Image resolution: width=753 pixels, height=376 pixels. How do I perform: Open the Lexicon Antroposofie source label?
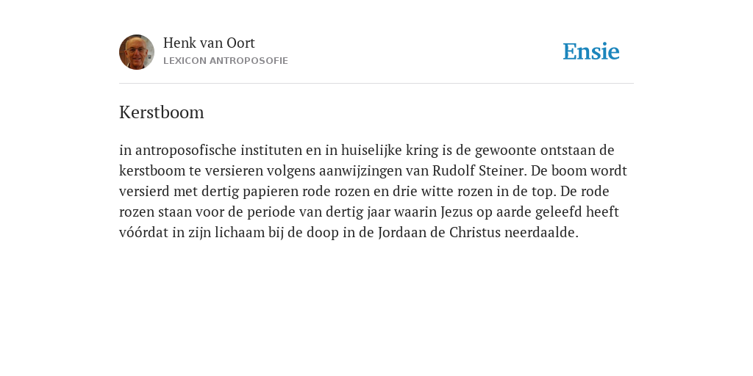226,61
